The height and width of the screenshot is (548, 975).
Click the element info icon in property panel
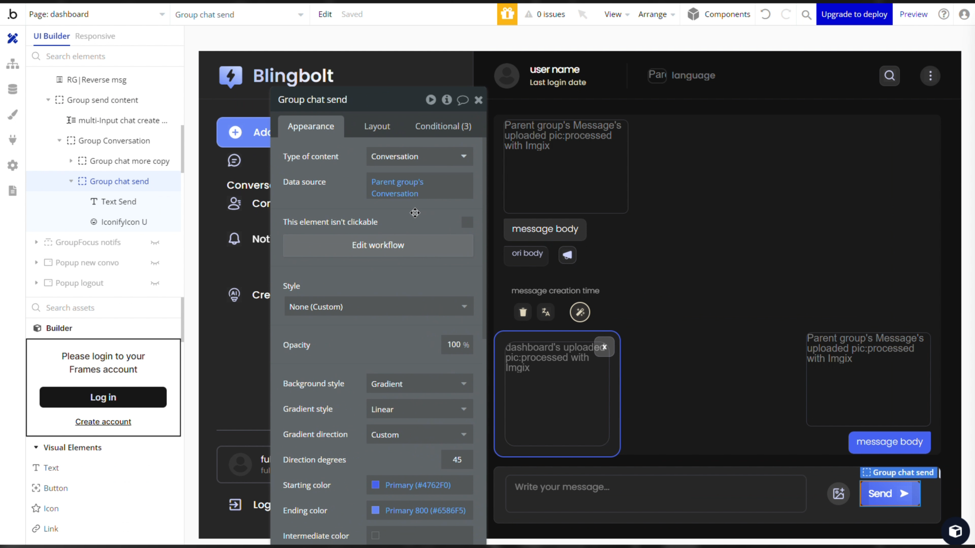click(x=446, y=100)
